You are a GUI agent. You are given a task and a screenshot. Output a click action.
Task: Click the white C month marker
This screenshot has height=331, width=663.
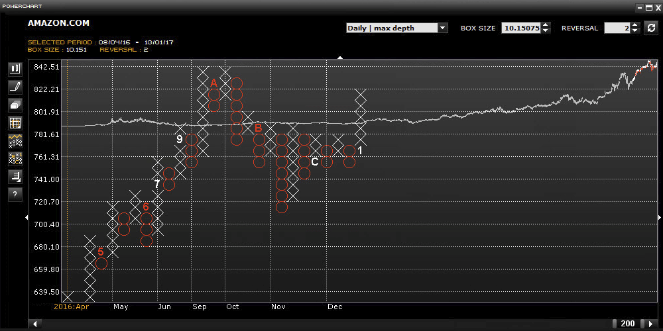click(x=314, y=162)
